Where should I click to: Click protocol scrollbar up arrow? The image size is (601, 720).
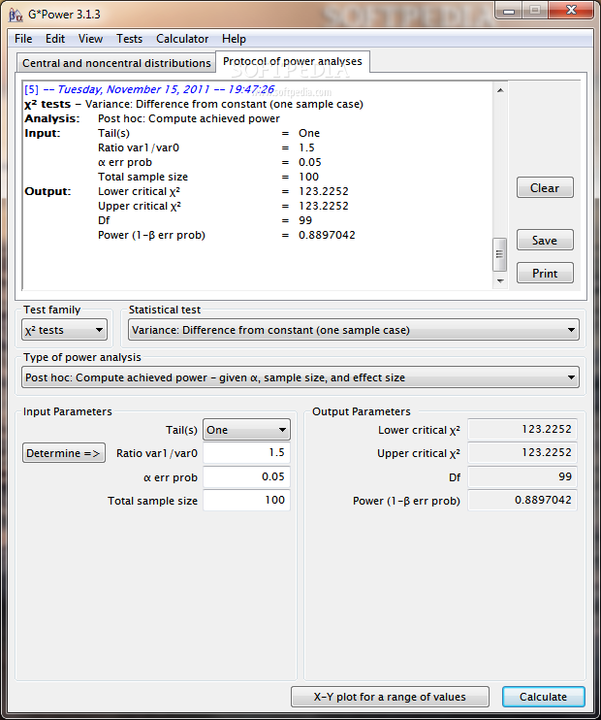click(x=500, y=90)
